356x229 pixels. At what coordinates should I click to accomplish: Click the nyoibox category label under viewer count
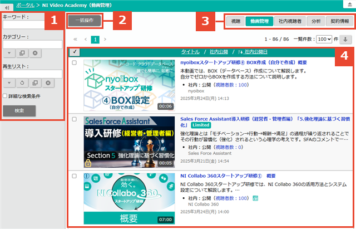pos(196,91)
